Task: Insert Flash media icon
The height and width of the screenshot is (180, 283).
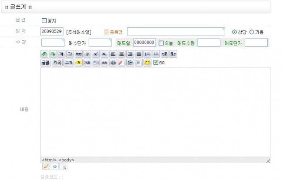Action: point(121,63)
